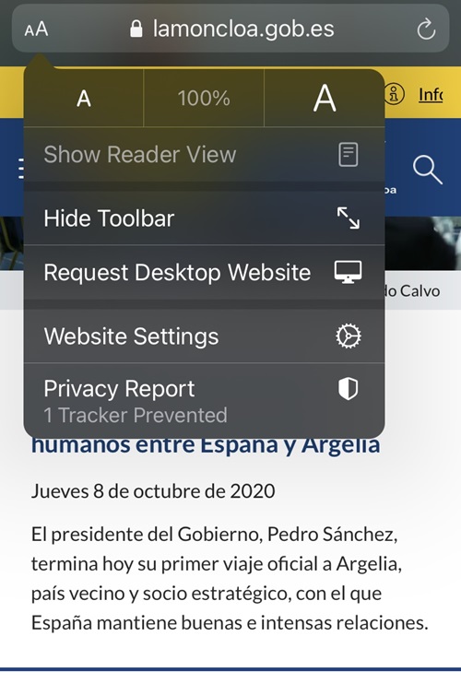Screen dimensions: 461x695
Task: Choose Hide Toolbar from the menu
Action: pyautogui.click(x=204, y=218)
